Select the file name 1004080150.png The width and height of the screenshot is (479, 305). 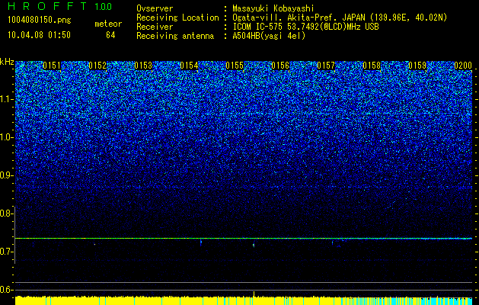click(x=40, y=21)
